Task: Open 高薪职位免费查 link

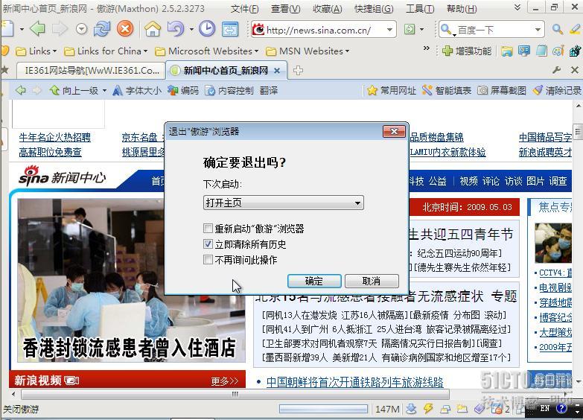Action: (x=50, y=152)
